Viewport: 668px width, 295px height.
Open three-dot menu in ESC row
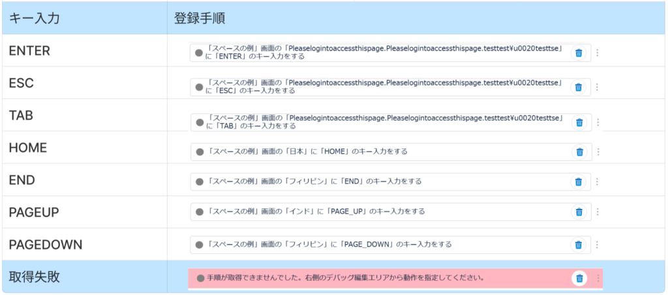pos(598,87)
